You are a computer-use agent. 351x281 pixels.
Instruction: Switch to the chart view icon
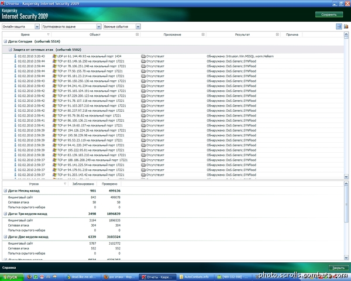(x=346, y=26)
